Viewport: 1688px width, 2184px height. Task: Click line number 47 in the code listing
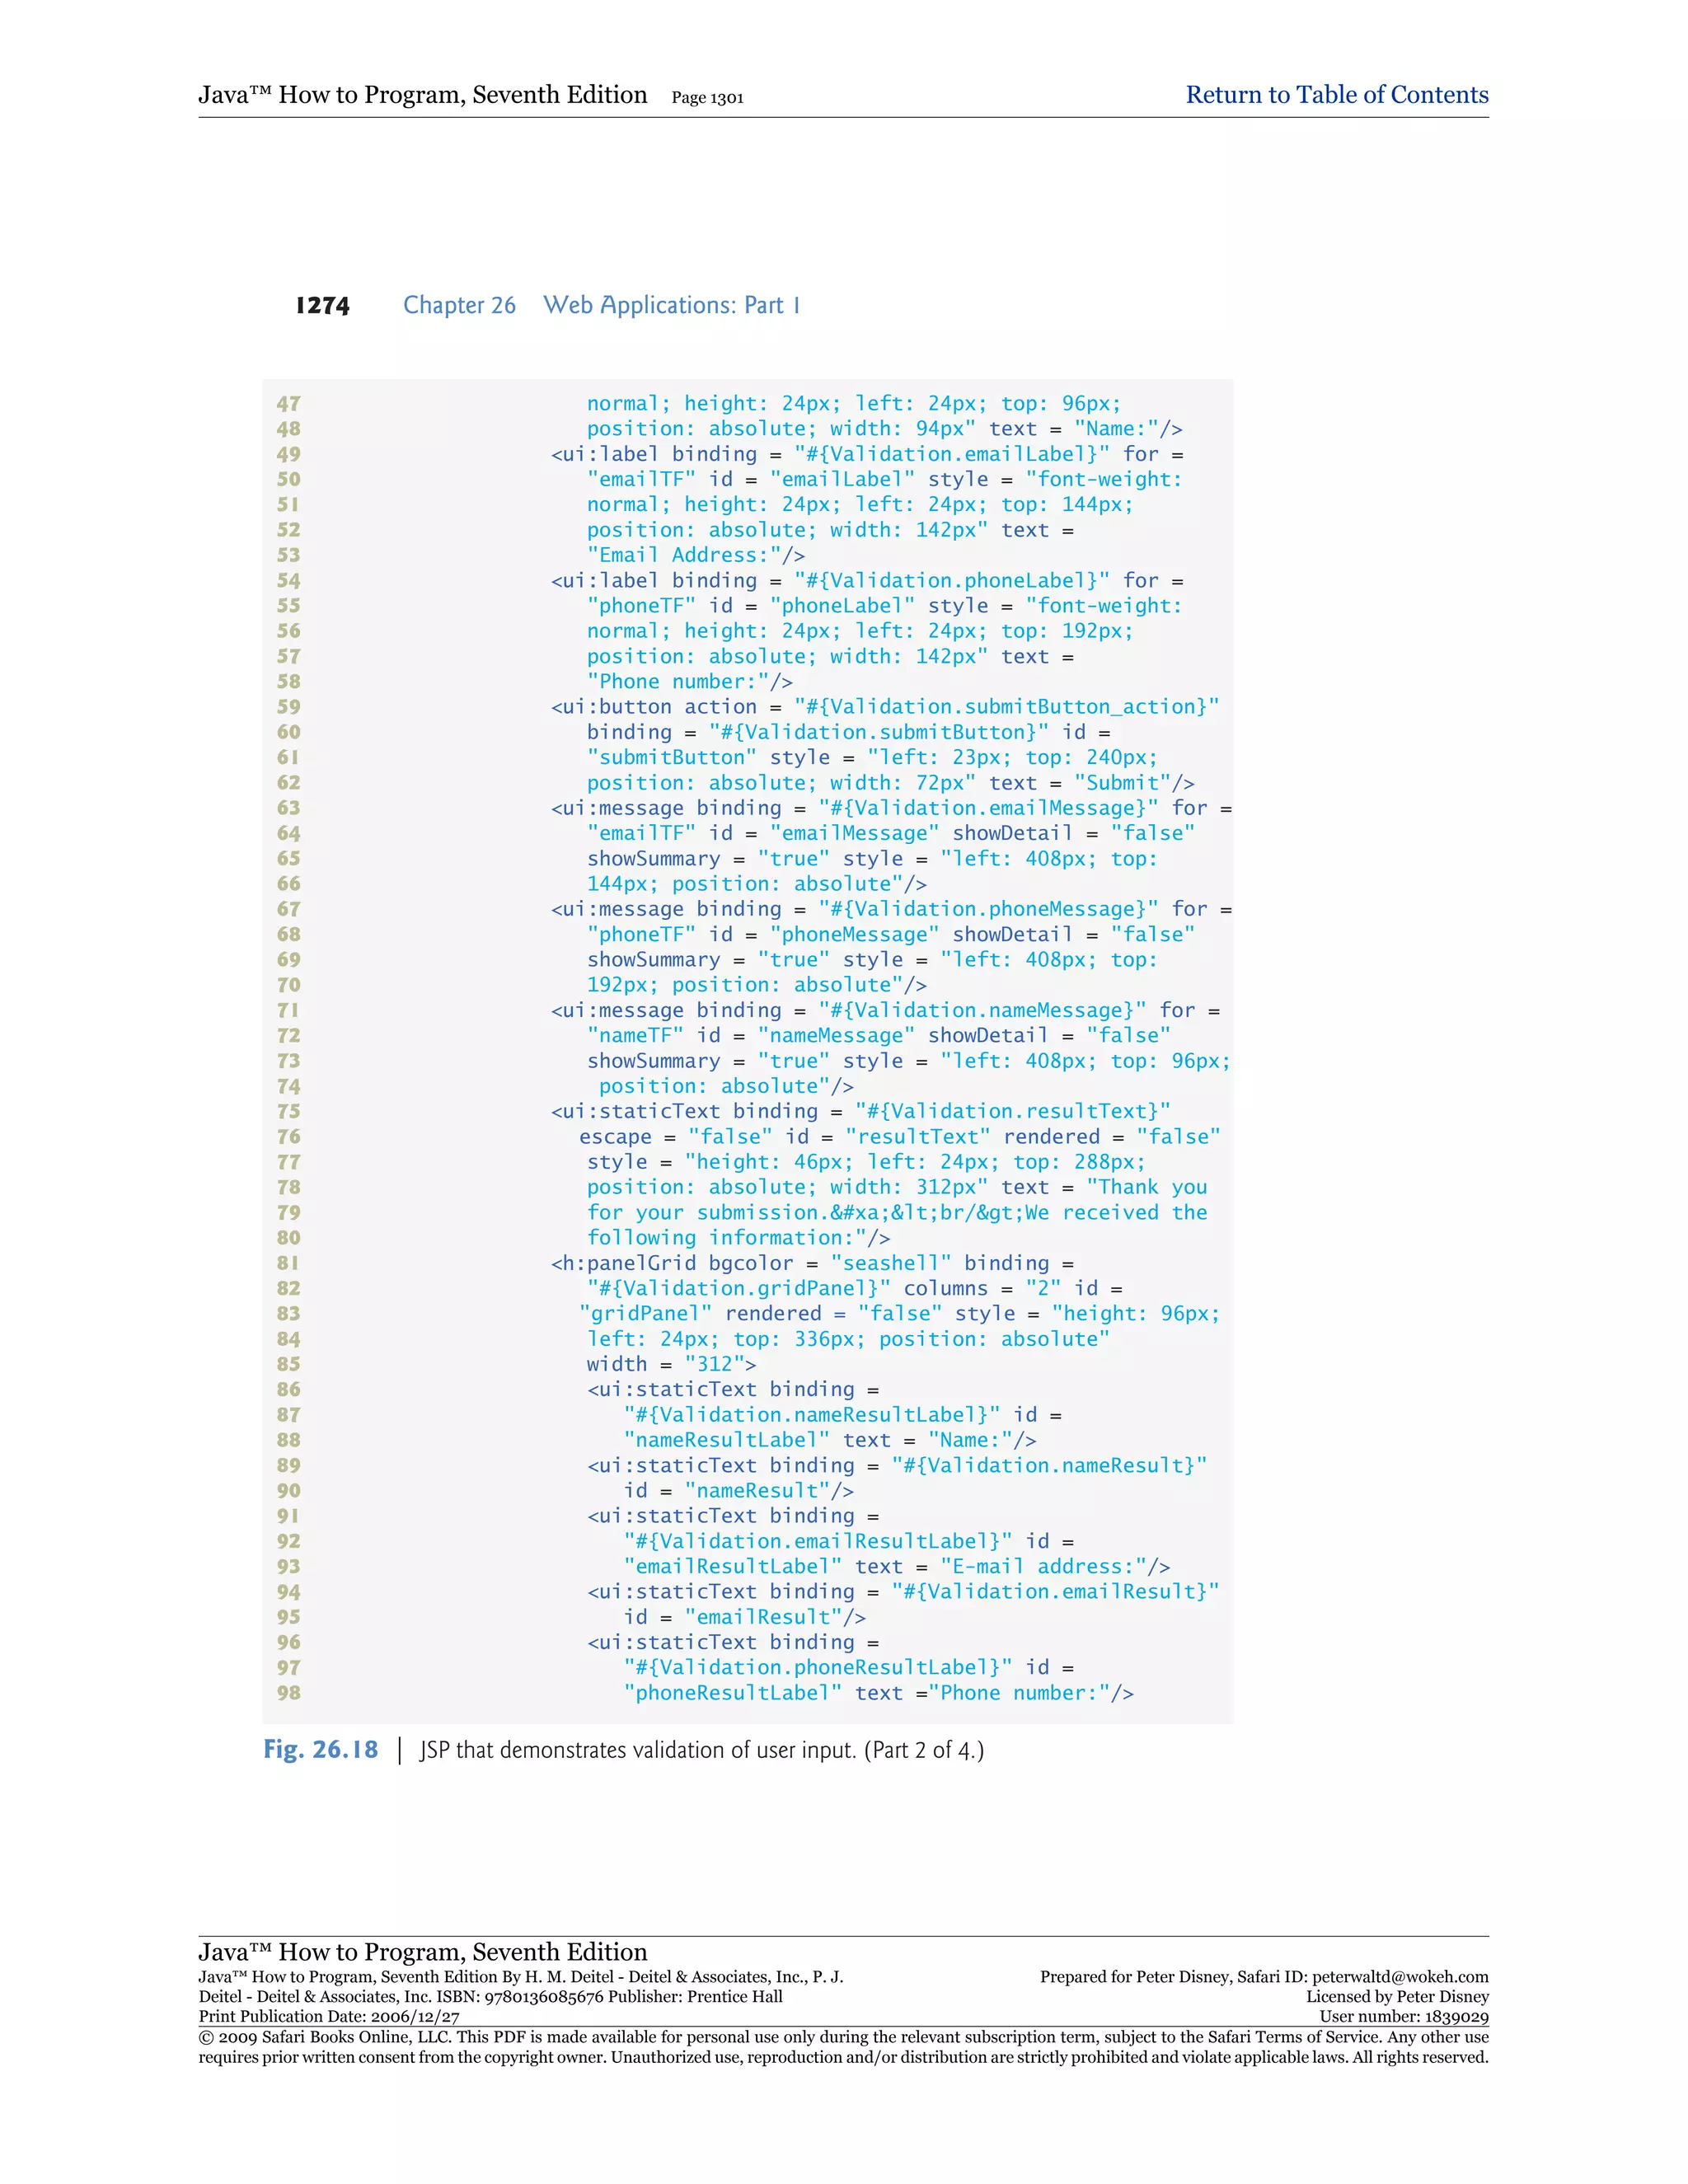(288, 404)
